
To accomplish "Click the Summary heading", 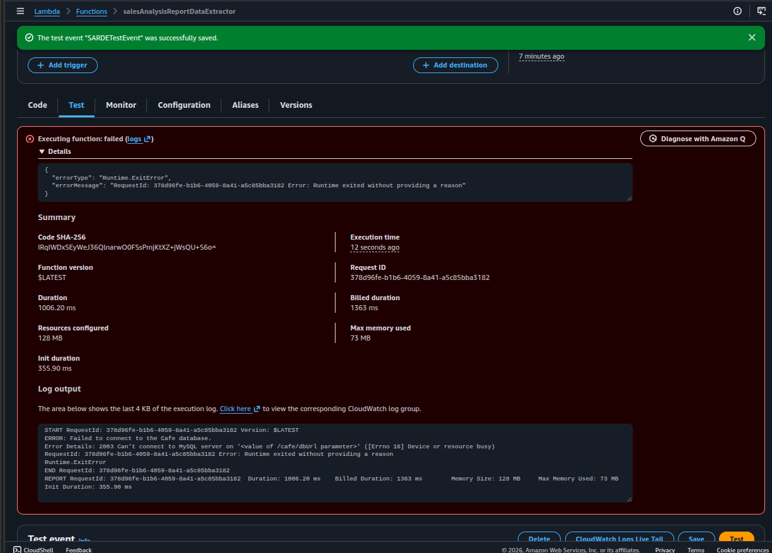I will tap(57, 218).
